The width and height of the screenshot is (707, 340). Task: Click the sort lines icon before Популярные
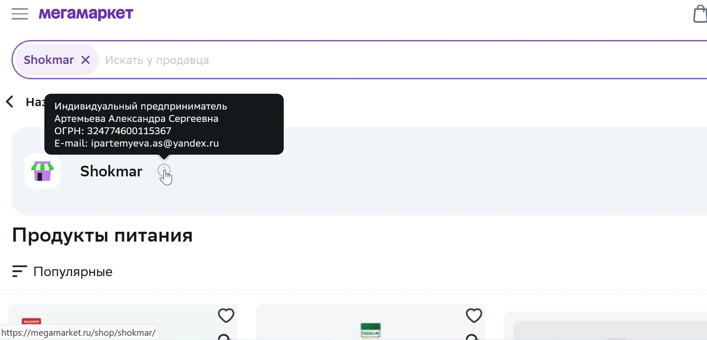[x=19, y=271]
